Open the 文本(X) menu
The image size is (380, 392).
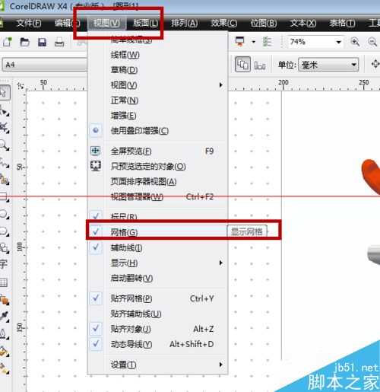click(303, 24)
